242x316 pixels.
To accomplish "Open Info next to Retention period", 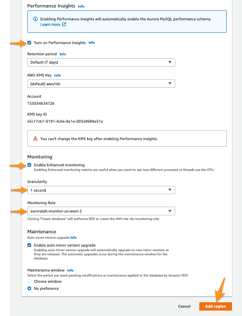I will click(x=63, y=54).
